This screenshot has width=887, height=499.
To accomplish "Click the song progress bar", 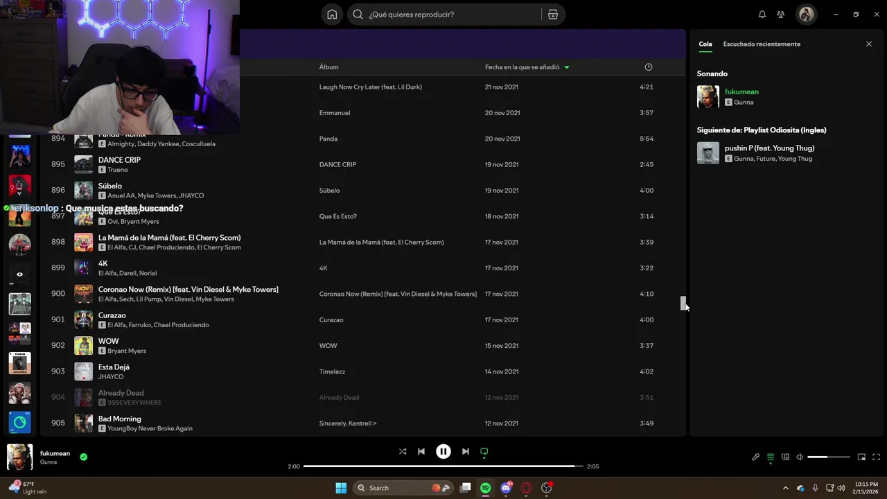I will (x=443, y=466).
